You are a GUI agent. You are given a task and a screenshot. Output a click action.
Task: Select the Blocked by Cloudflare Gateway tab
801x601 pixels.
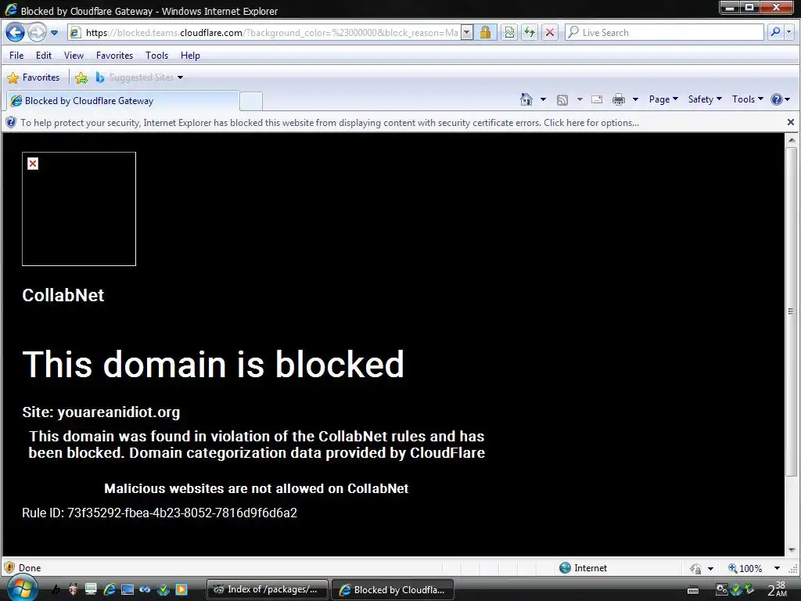(x=123, y=101)
